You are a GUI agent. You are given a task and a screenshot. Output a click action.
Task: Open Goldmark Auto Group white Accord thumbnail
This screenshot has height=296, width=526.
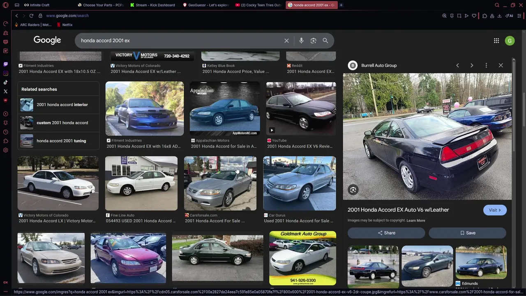[302, 258]
